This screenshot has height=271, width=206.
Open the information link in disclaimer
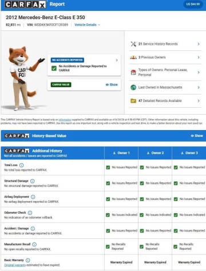tap(65, 120)
